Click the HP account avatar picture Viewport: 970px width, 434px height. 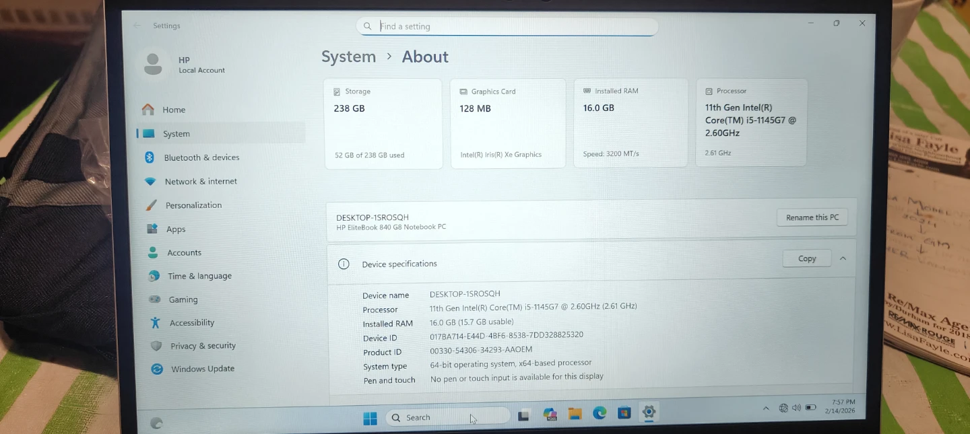(153, 64)
